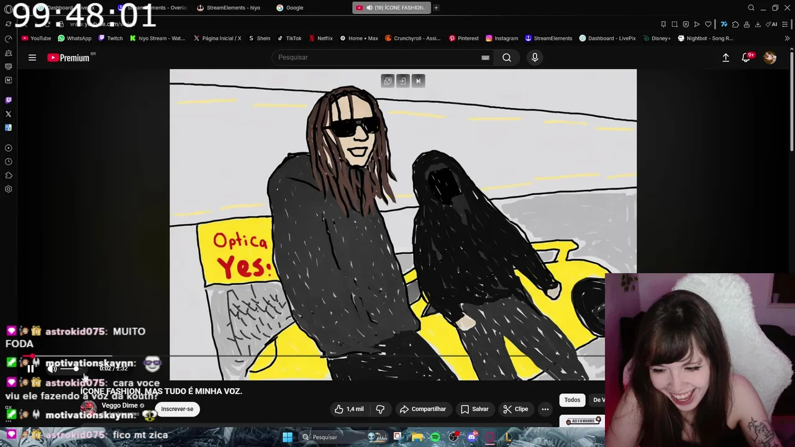
Task: Switch to the StreamElements - hiyo tab
Action: 229,7
